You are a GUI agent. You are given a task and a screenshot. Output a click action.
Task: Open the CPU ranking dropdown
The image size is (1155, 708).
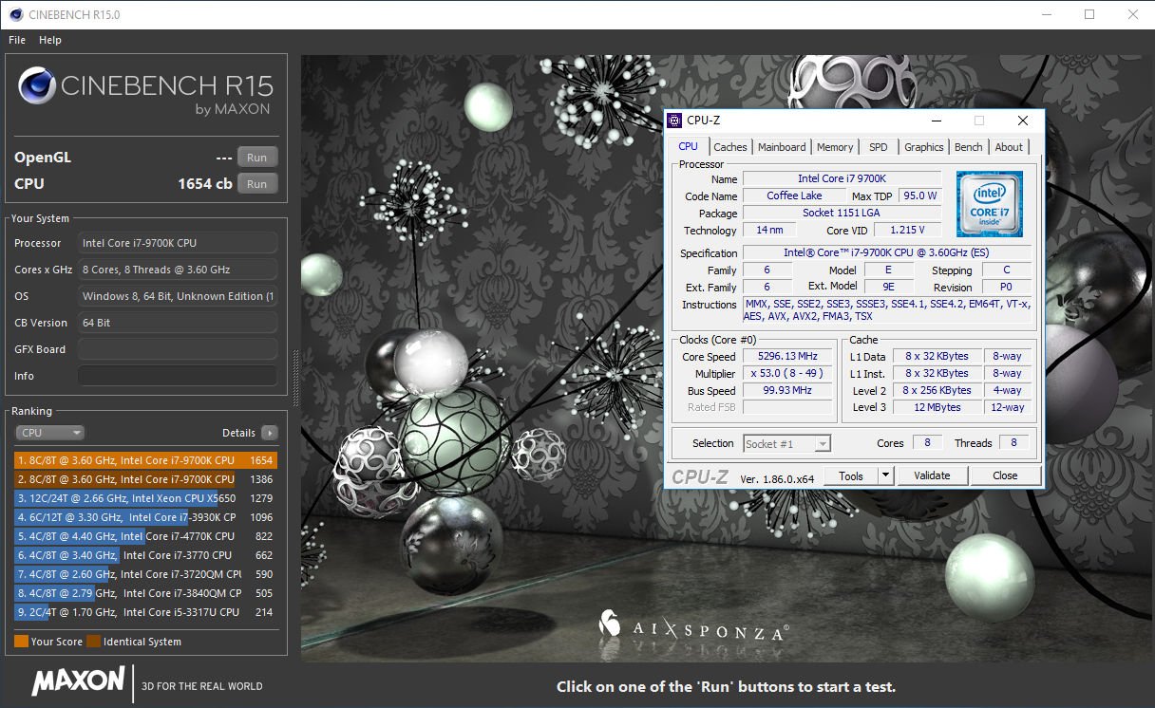tap(50, 433)
